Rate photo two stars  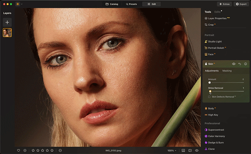38,151
